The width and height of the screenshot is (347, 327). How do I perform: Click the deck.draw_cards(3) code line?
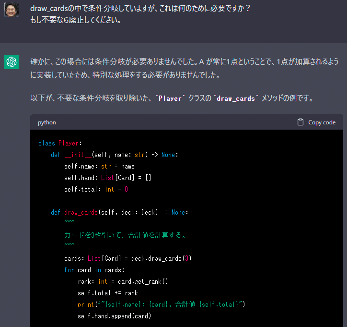click(x=127, y=258)
